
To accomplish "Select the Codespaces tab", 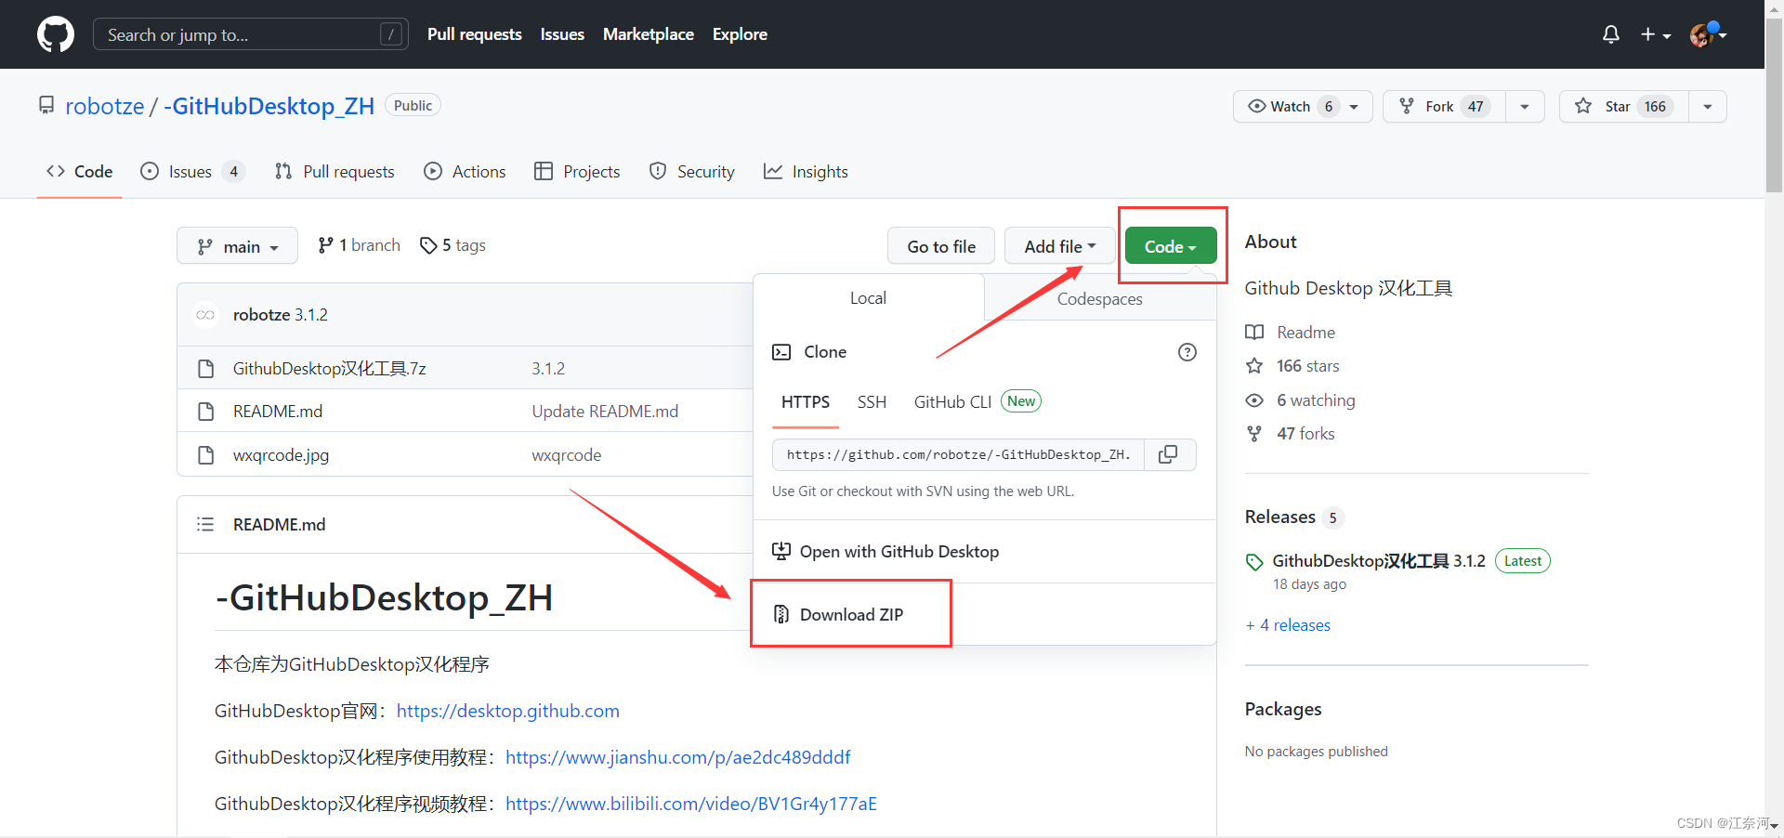I will click(x=1100, y=298).
